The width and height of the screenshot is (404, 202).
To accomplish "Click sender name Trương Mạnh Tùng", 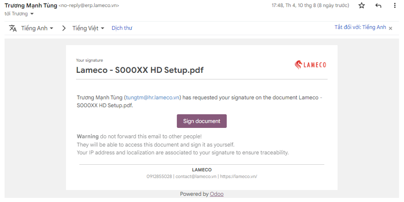I will tap(31, 5).
